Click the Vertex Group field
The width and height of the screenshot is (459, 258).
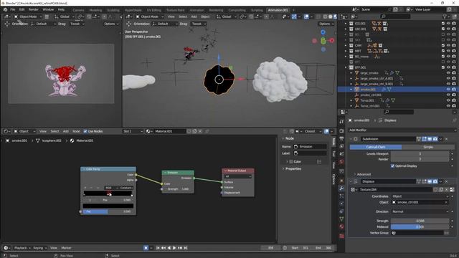(x=417, y=233)
